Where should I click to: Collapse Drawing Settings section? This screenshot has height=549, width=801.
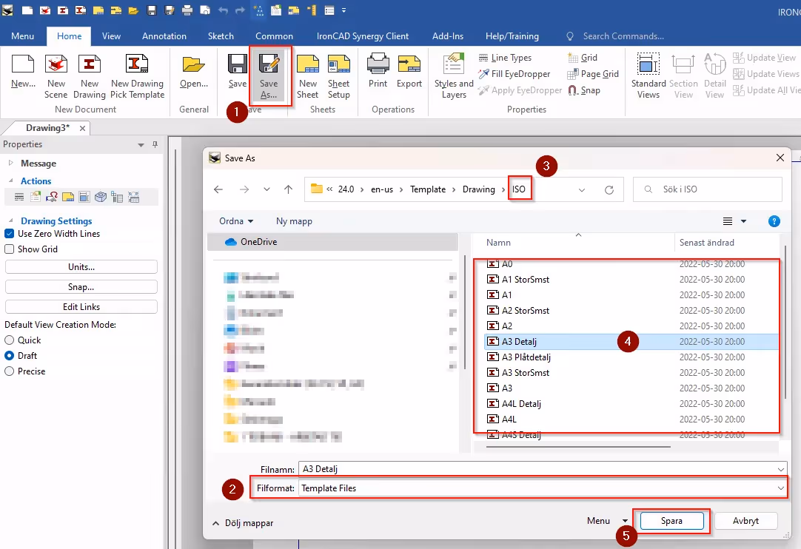pos(10,220)
